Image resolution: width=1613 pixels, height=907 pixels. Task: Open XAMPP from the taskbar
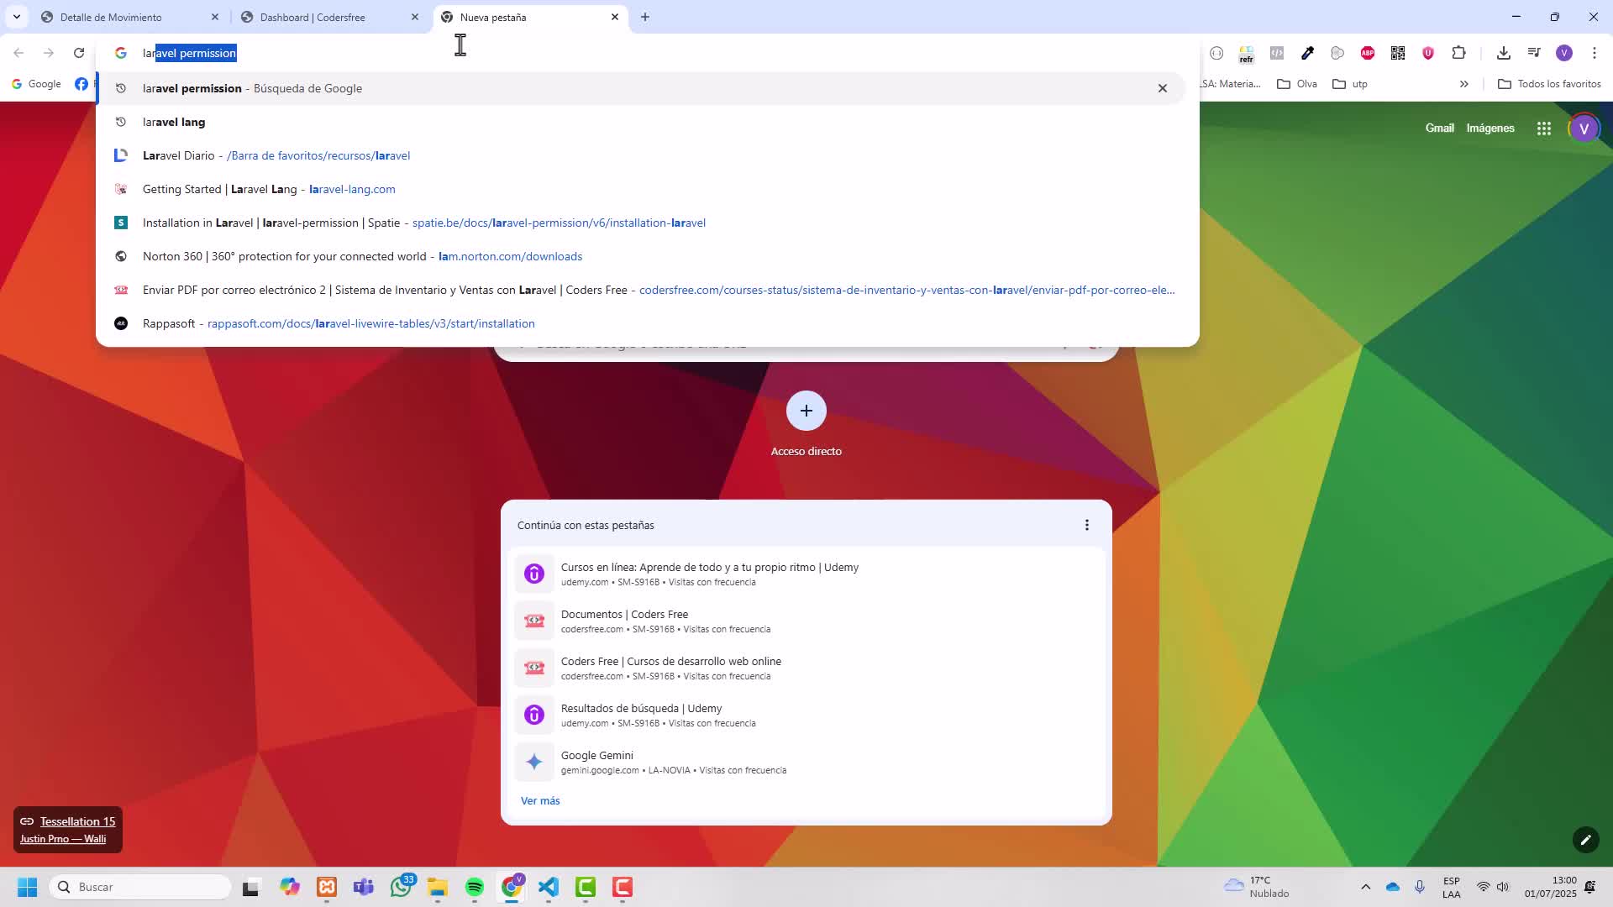[327, 887]
